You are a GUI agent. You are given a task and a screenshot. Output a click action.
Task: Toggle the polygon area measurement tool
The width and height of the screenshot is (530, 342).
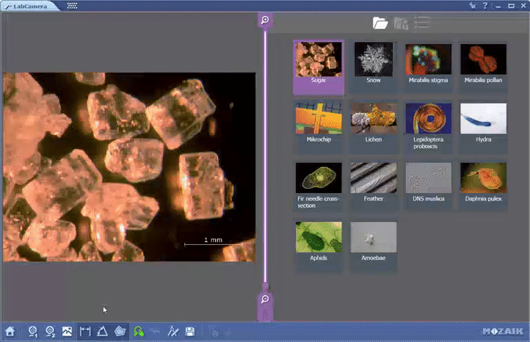120,332
